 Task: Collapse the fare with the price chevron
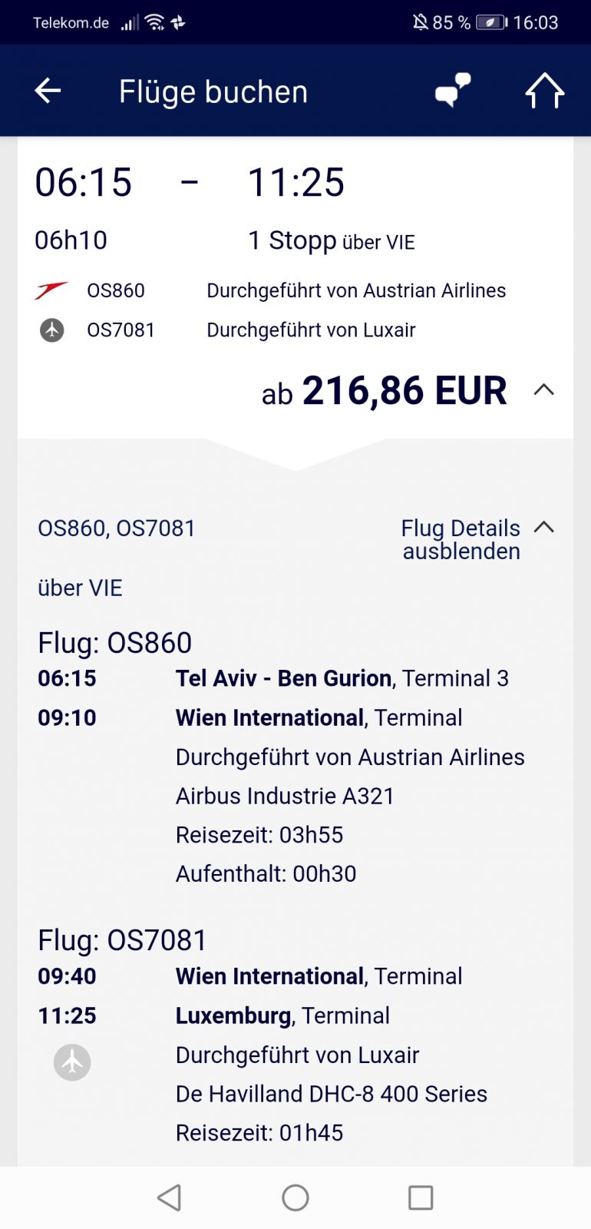pos(543,390)
